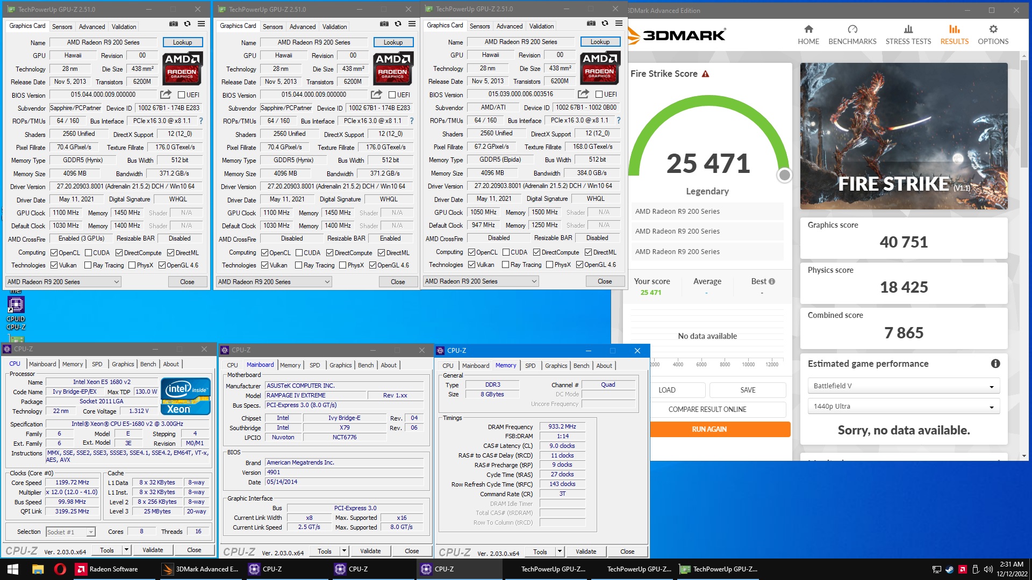Open 3DMark RESULTS section
Screen dimensions: 1032x580
[955, 35]
